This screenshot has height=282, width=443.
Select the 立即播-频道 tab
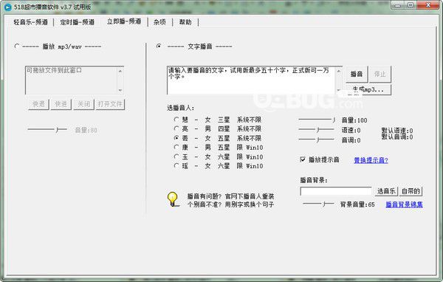point(124,21)
